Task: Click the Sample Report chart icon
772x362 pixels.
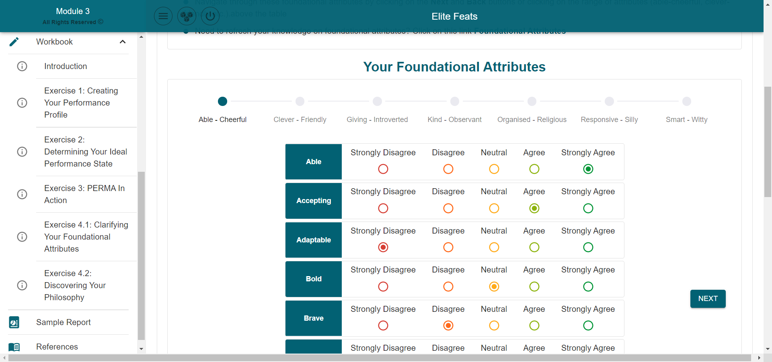Action: pos(14,322)
